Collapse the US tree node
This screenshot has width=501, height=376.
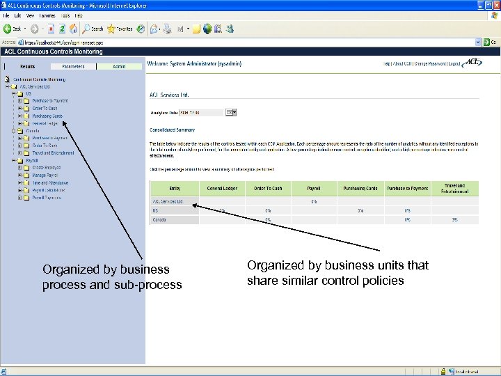(x=14, y=94)
